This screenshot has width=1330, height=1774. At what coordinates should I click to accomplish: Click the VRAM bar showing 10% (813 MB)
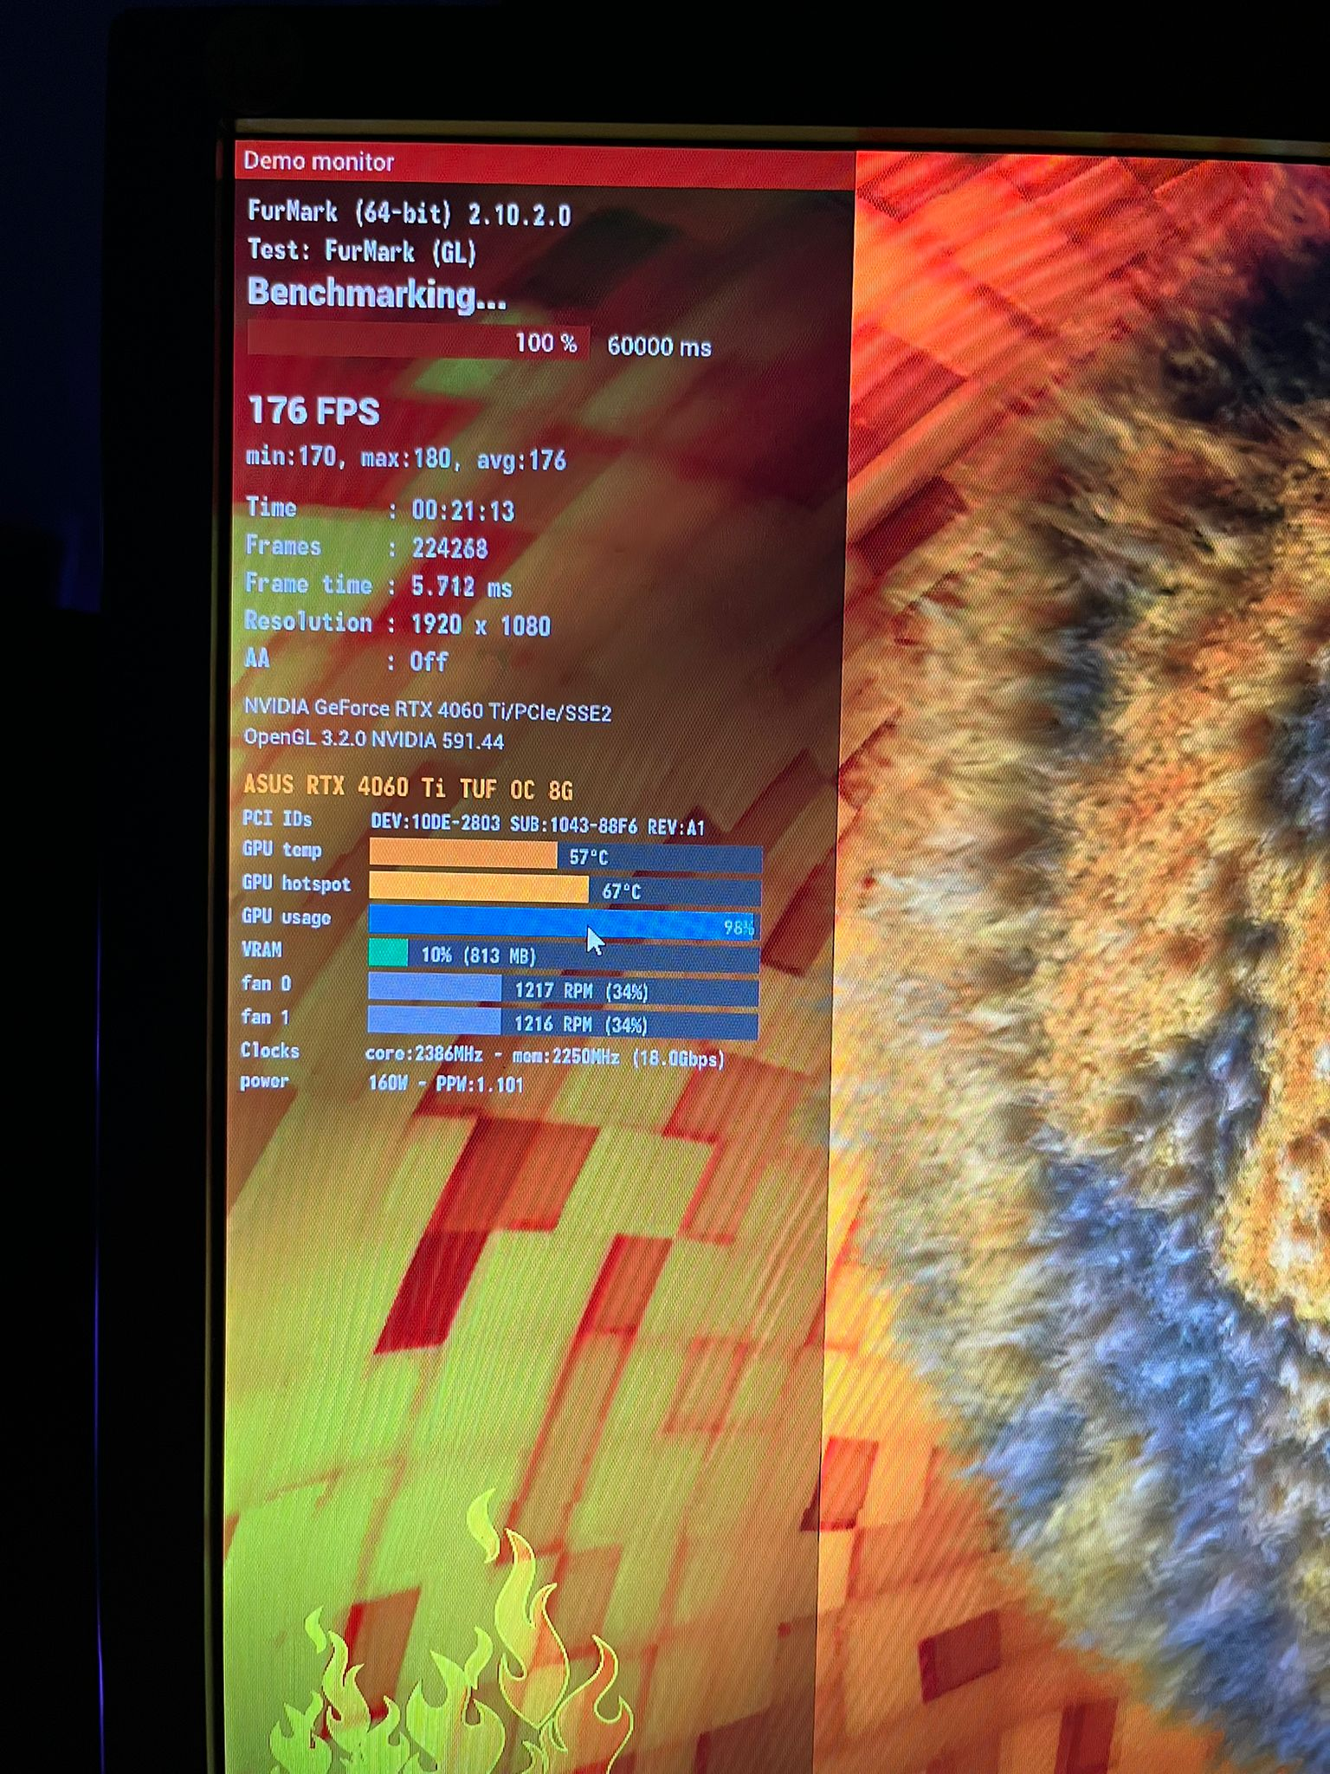(564, 955)
